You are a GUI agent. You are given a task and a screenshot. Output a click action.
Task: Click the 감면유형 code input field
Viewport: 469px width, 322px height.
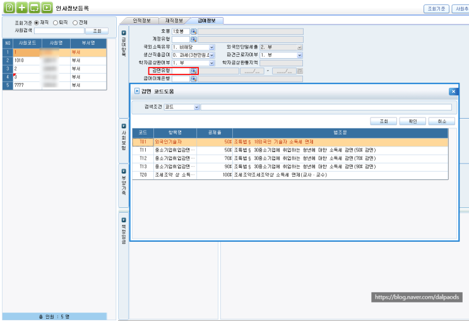(181, 71)
